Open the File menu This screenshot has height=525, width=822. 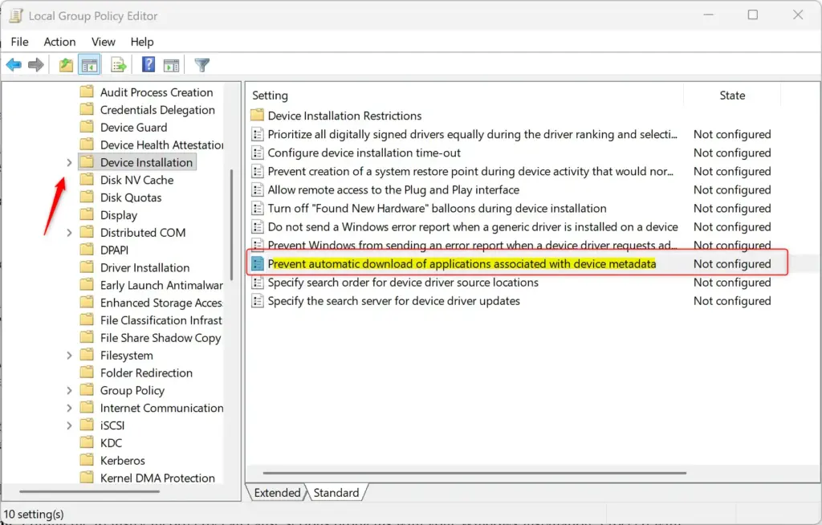click(x=20, y=42)
